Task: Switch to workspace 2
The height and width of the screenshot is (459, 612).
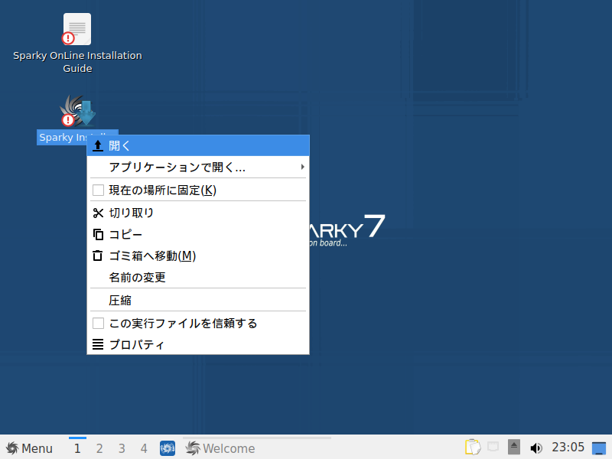Action: 99,448
